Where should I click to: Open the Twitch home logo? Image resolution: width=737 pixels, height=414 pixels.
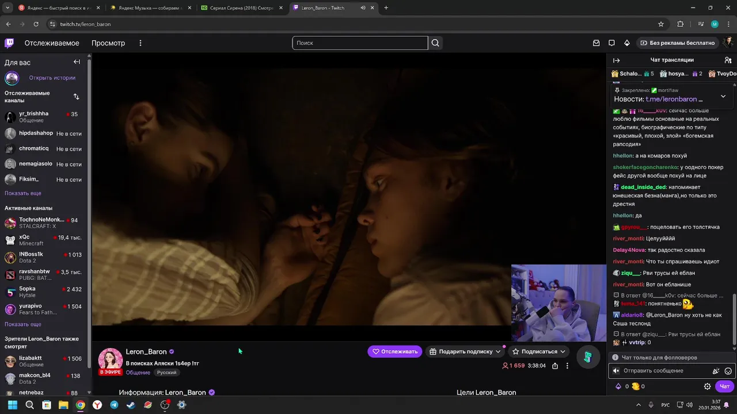pos(9,43)
